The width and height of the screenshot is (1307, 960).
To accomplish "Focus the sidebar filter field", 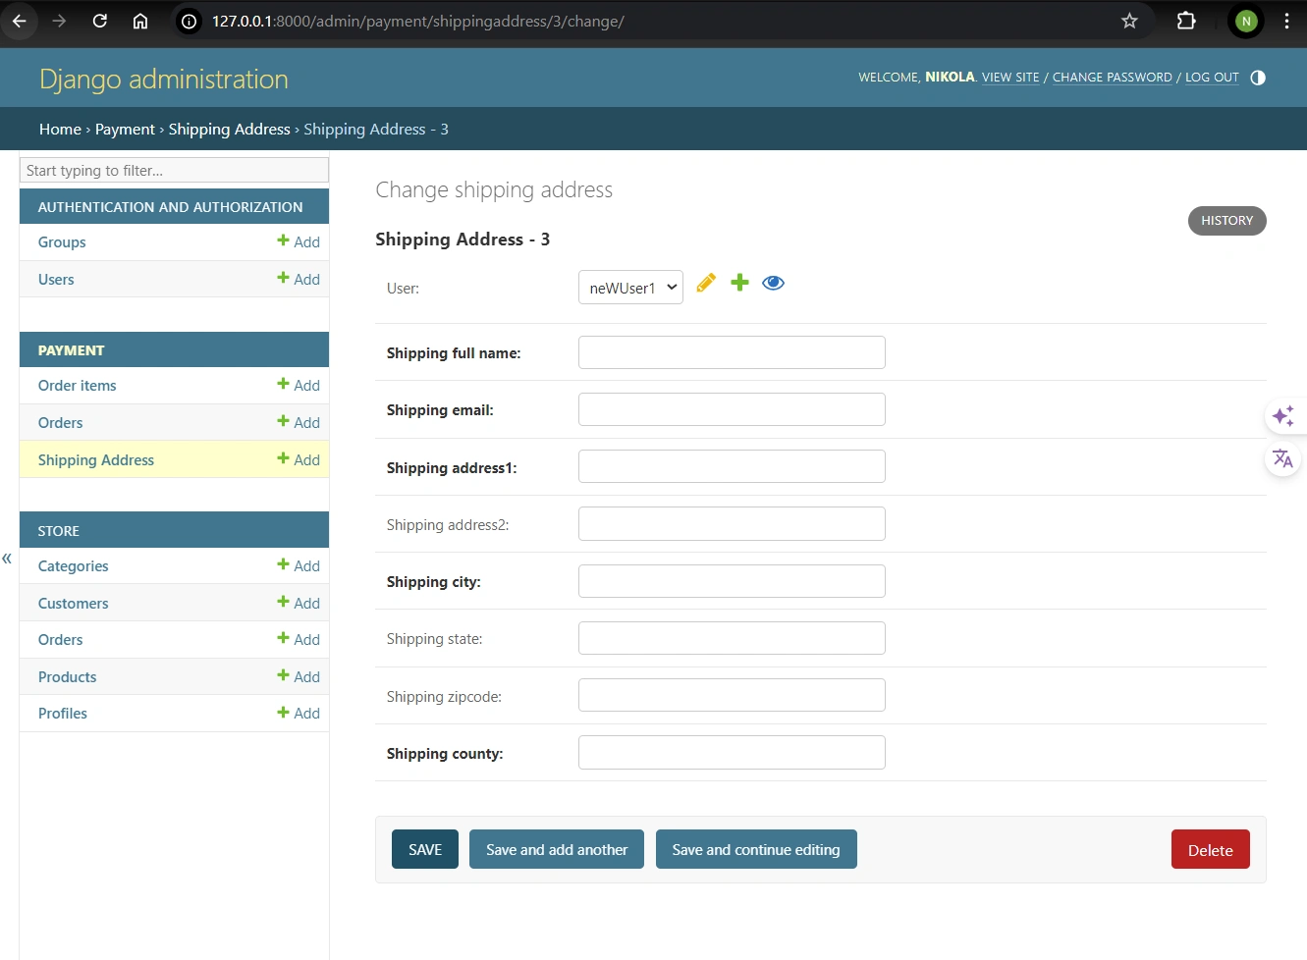I will [174, 170].
